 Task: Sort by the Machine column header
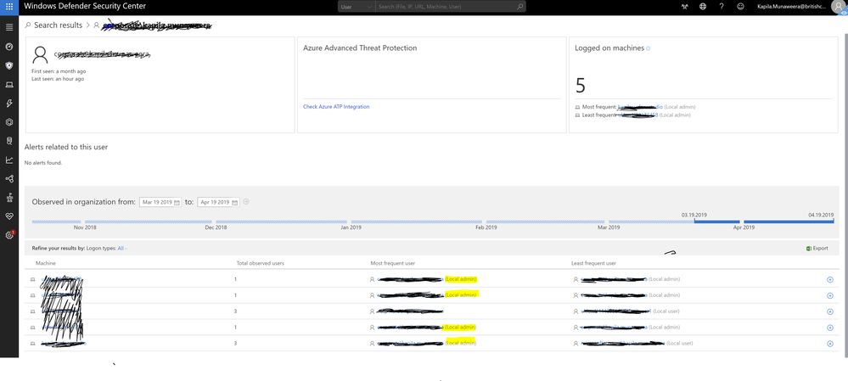click(x=46, y=263)
